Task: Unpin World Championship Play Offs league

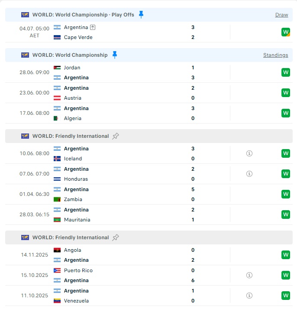Action: (x=141, y=15)
